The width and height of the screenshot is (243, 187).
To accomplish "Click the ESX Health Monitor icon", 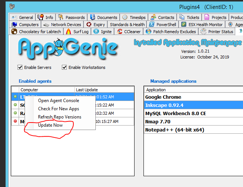I will [x=184, y=24].
